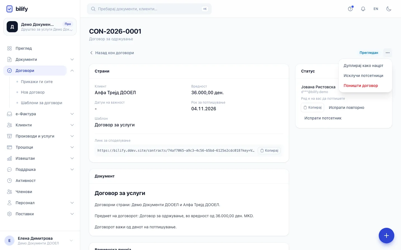Screen dimensions: 401x250
Task: Expand the Клиенти chevron
Action: click(72, 125)
